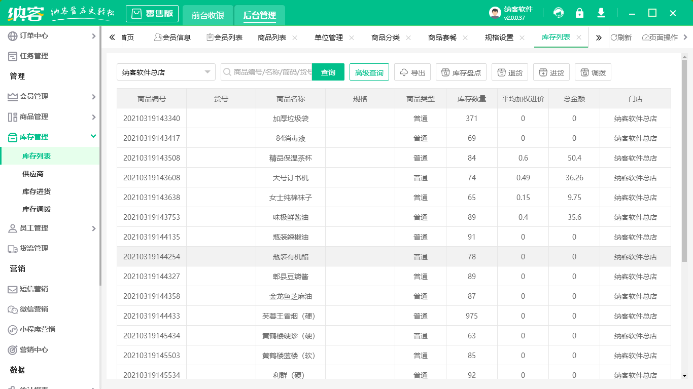Open the 导出 export function
The width and height of the screenshot is (693, 389).
click(x=412, y=71)
